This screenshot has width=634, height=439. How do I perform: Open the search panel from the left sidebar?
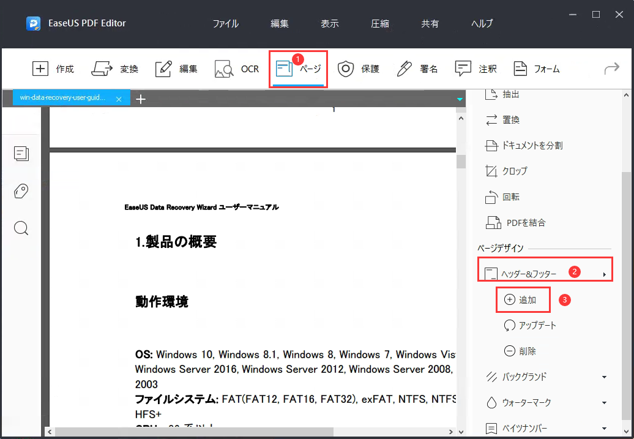[x=21, y=228]
